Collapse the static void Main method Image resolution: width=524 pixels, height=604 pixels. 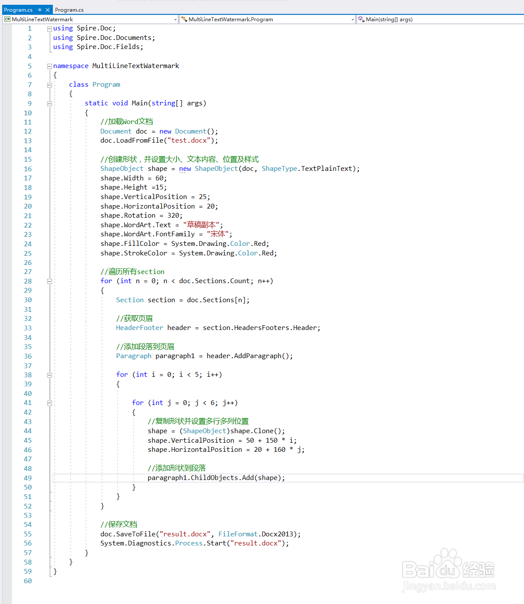(x=49, y=104)
